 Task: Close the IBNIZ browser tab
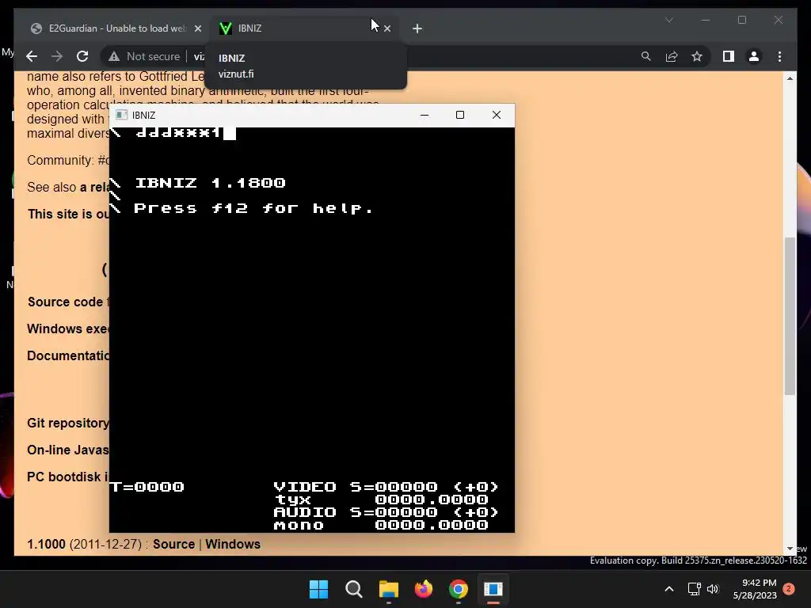tap(387, 28)
